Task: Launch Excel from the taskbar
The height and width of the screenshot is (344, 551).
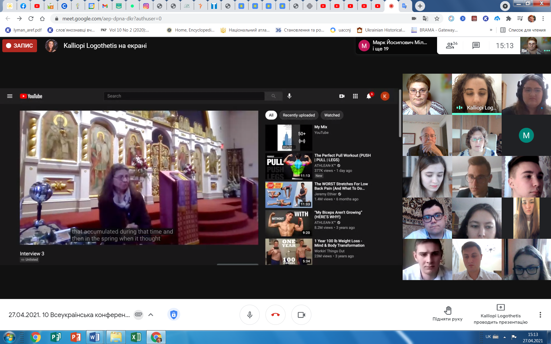Action: click(x=136, y=337)
